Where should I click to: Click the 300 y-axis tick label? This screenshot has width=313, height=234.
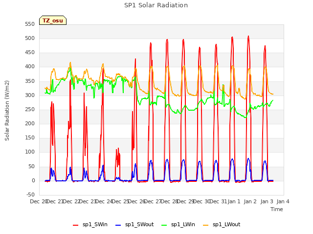30,96
